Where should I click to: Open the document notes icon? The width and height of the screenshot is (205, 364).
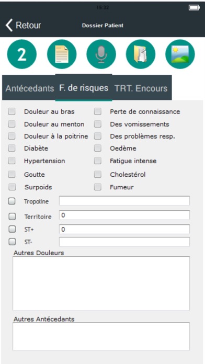coord(62,54)
